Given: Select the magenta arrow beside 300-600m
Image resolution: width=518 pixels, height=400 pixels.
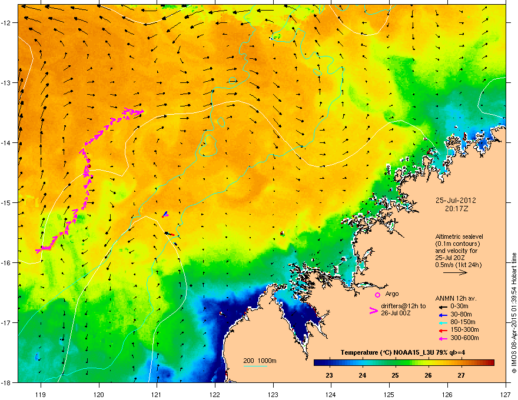Looking at the screenshot, I should coord(443,338).
